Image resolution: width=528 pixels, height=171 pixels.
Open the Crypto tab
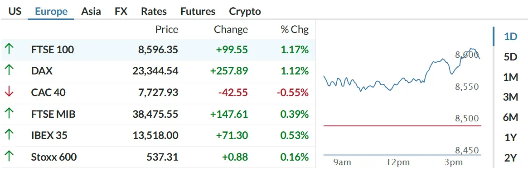(x=245, y=11)
